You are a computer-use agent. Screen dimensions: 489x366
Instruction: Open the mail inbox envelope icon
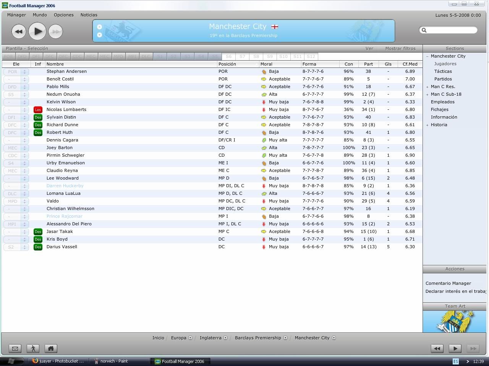click(x=15, y=348)
